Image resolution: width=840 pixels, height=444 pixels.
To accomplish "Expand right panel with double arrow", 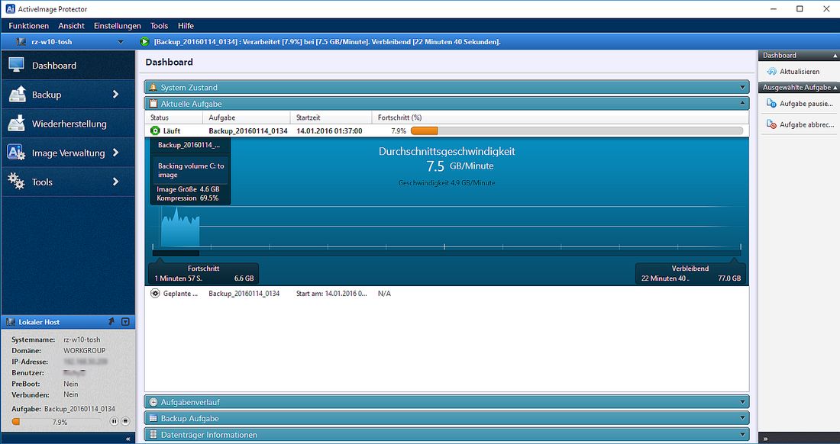I will pos(765,439).
